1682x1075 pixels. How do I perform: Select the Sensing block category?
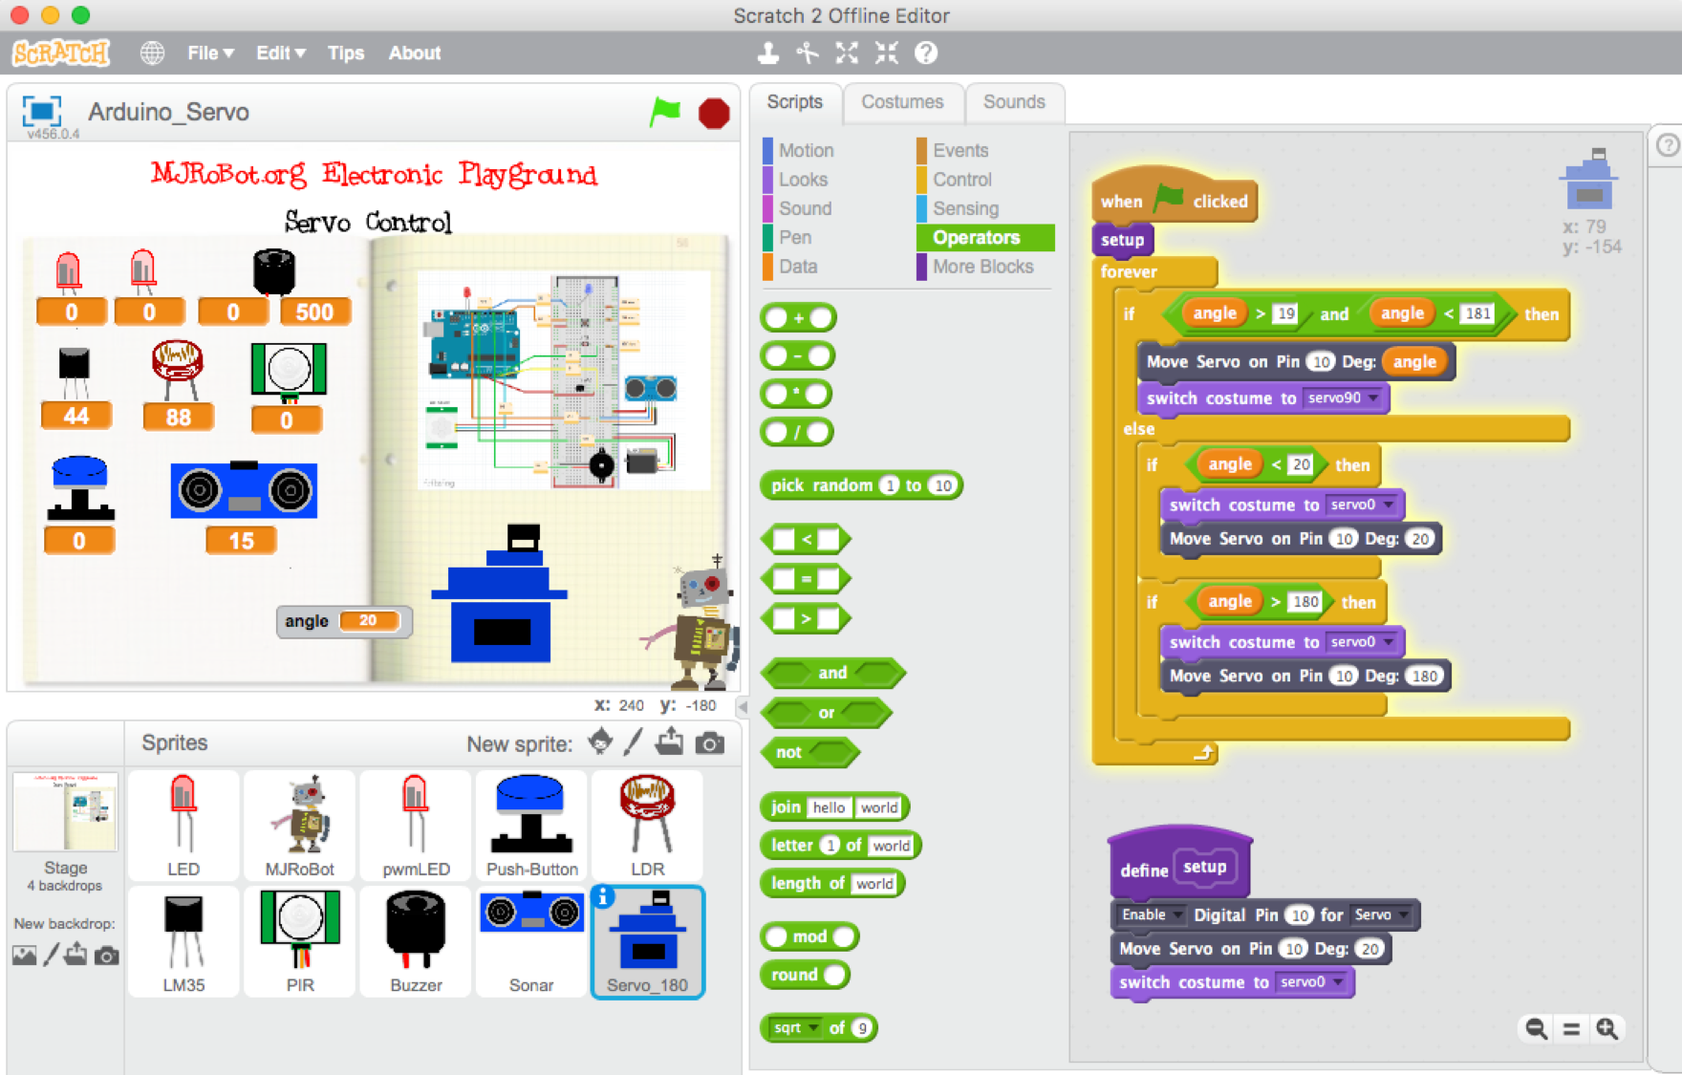(964, 208)
